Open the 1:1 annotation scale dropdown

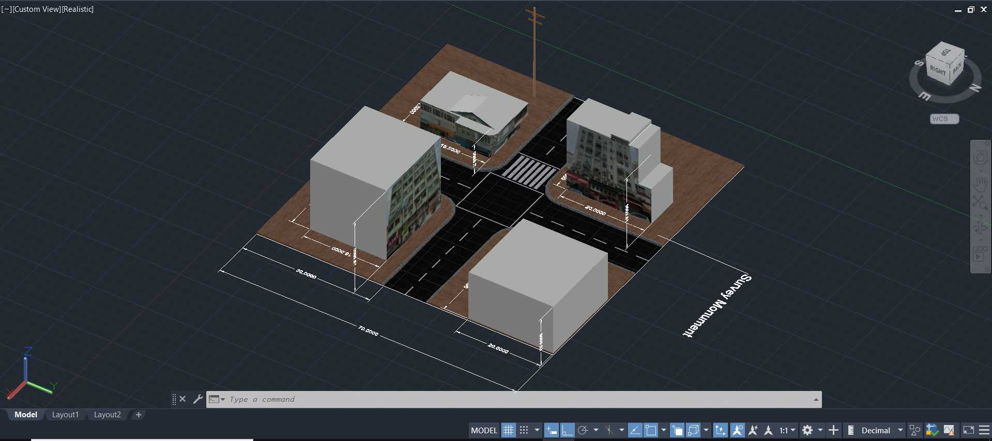(x=787, y=430)
